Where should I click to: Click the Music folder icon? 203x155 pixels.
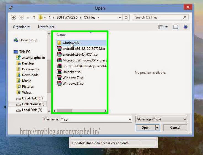click(18, 81)
